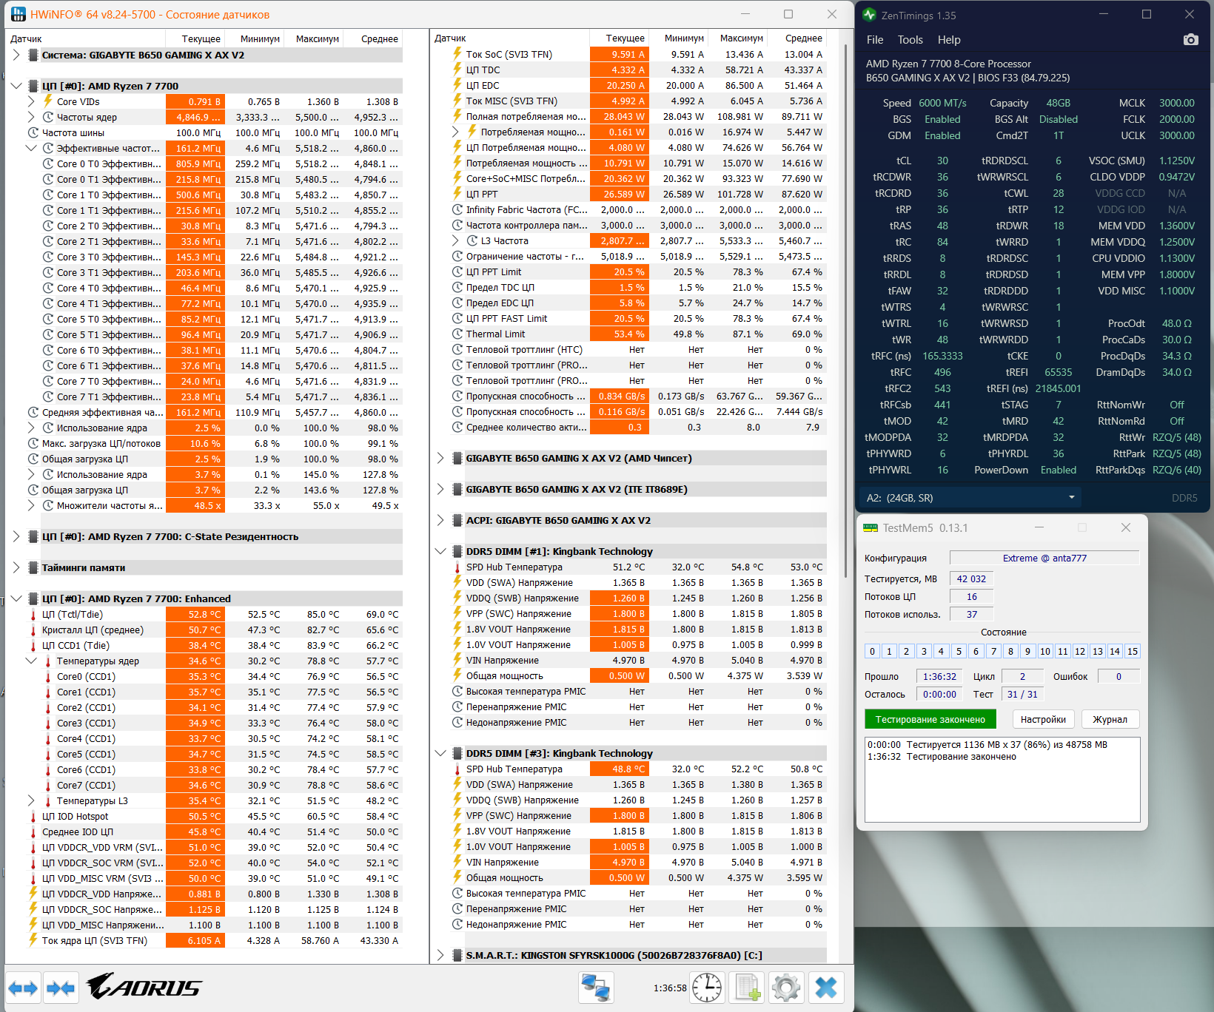The height and width of the screenshot is (1012, 1214).
Task: Click the chip icon beside Тайминги памяти
Action: point(33,567)
